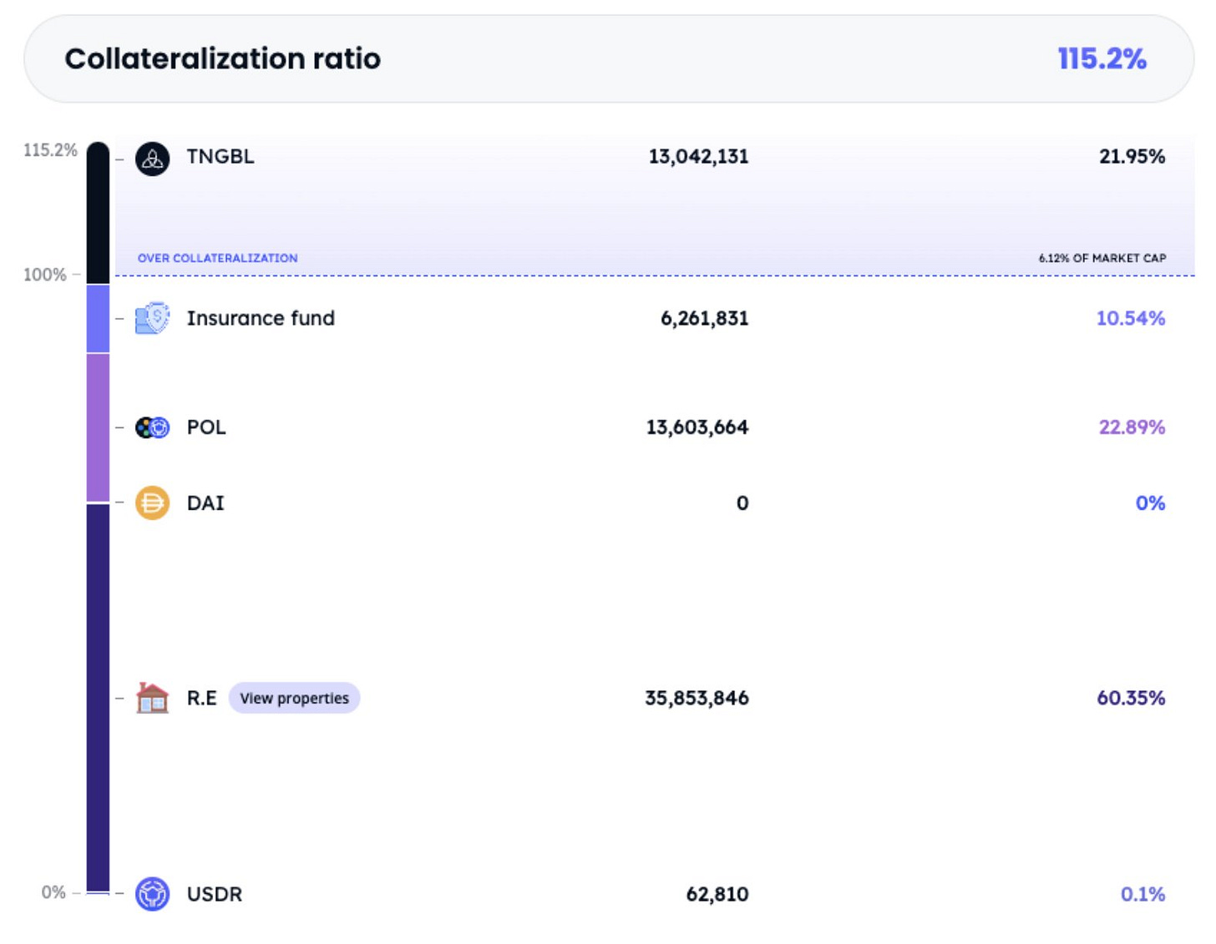The width and height of the screenshot is (1216, 944).
Task: Click the USDR token icon
Action: (152, 894)
